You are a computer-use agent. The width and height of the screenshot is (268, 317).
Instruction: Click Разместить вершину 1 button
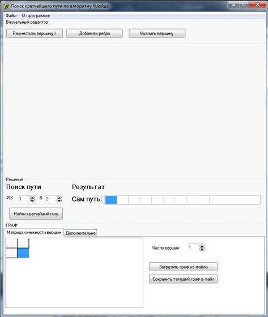click(35, 33)
